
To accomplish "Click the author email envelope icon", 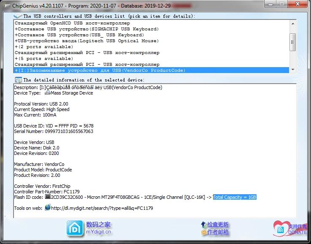I will (204, 232).
